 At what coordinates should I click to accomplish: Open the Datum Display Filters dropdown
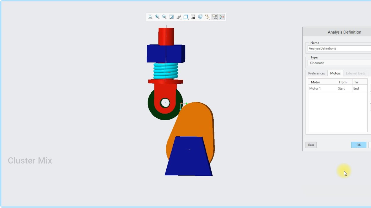tap(207, 17)
